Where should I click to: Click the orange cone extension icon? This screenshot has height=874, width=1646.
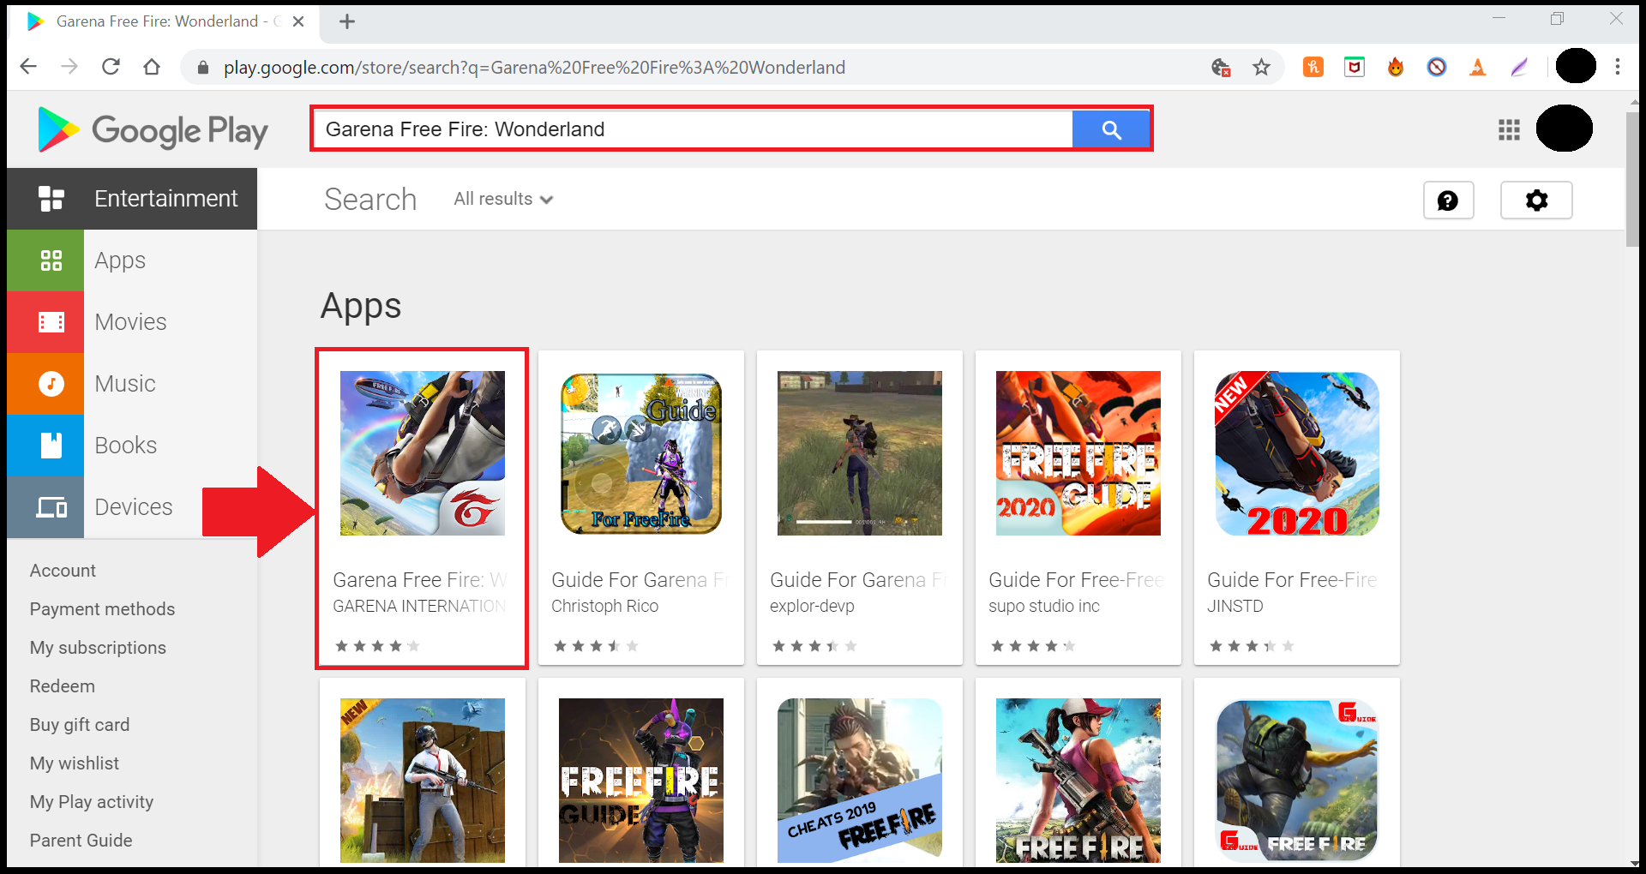(1478, 67)
